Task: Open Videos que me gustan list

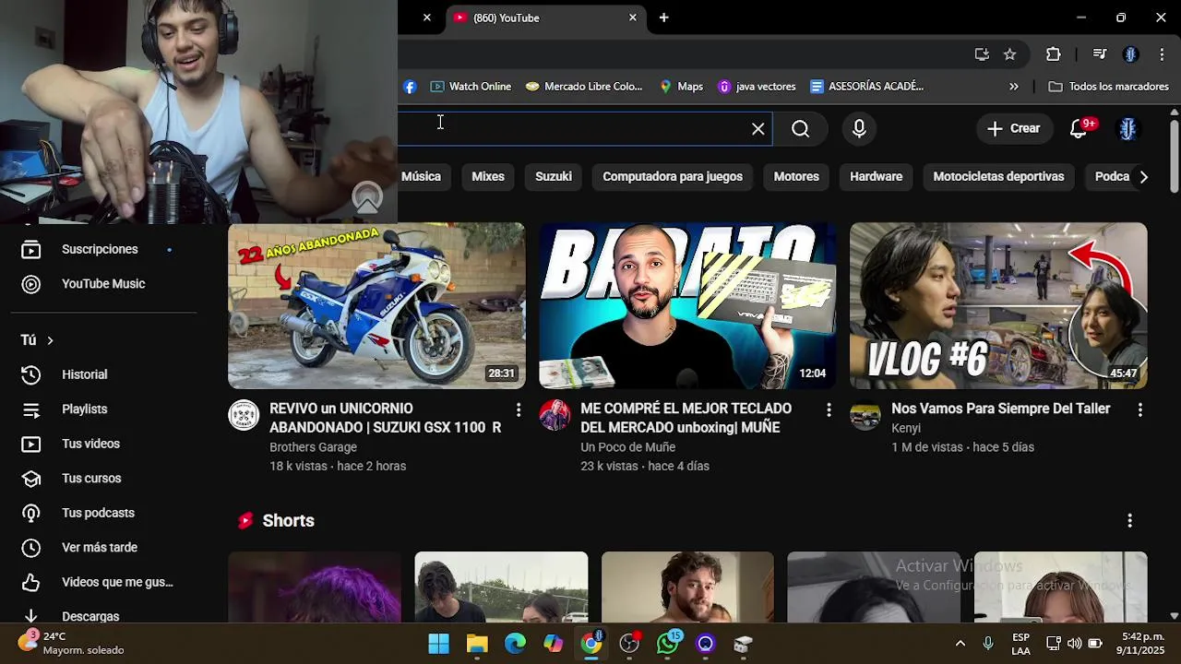Action: click(117, 582)
